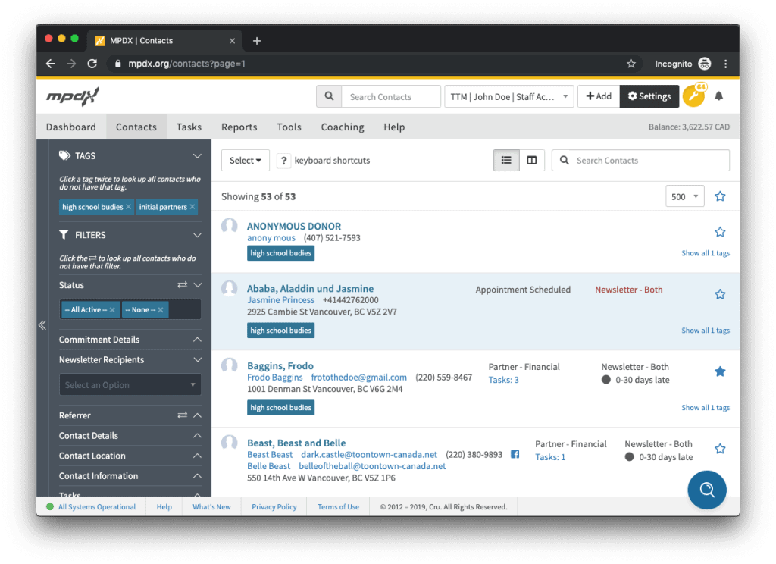The width and height of the screenshot is (776, 564).
Task: Switch to list view layout
Action: click(506, 161)
